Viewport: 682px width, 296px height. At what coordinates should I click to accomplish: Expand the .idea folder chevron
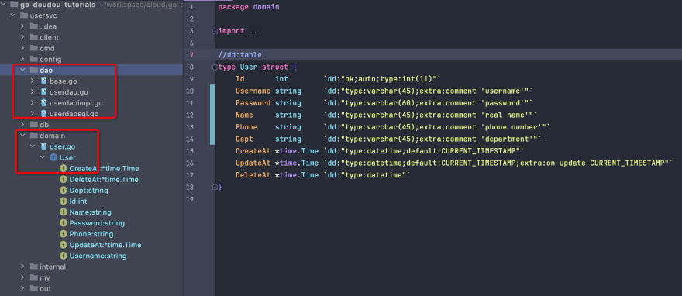[x=22, y=26]
